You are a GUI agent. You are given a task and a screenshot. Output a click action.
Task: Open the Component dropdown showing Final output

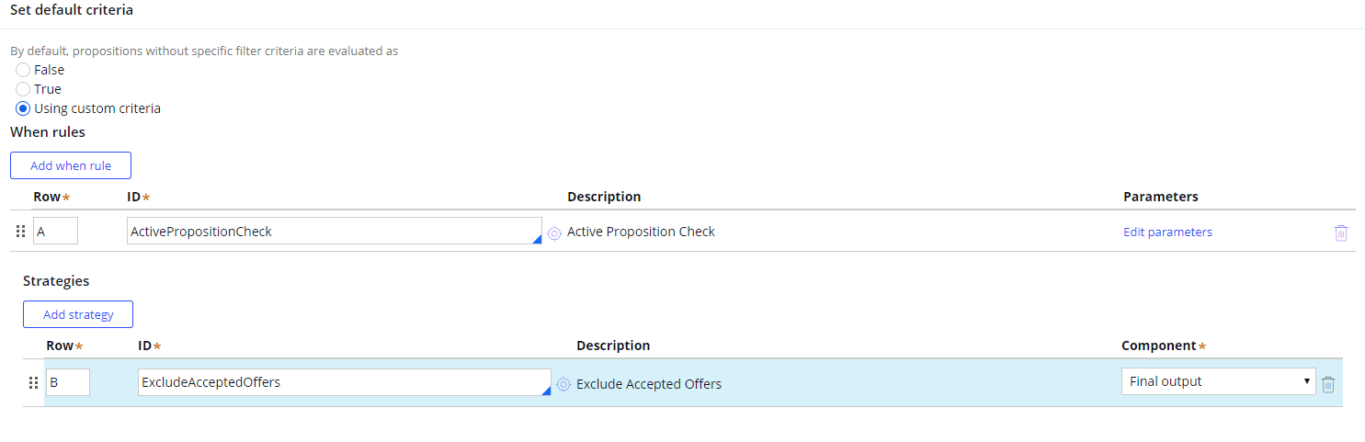tap(1217, 381)
